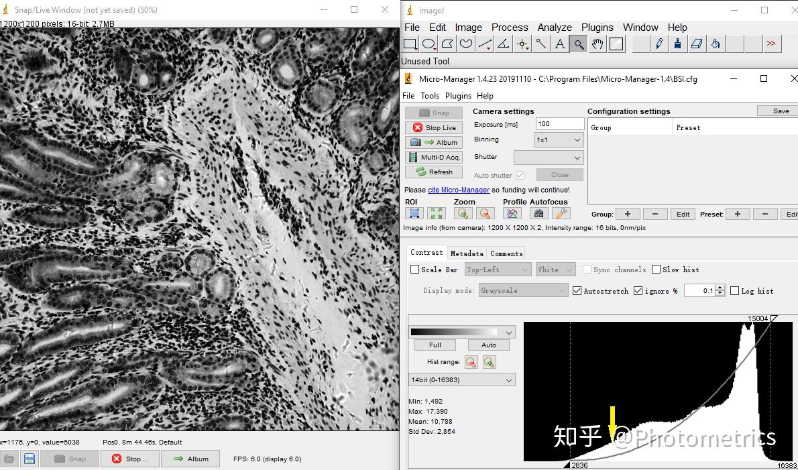
Task: Open the Line Profile tool icon
Action: [512, 213]
